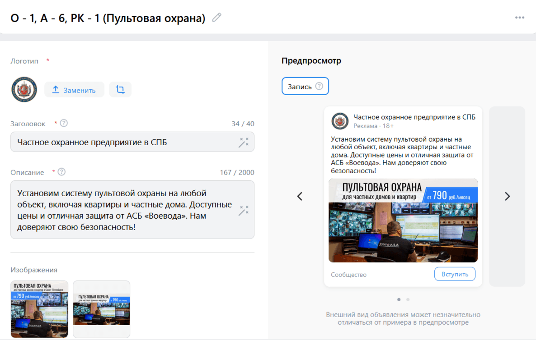The width and height of the screenshot is (536, 345).
Task: Select the second wide image thumbnail
Action: click(x=102, y=309)
